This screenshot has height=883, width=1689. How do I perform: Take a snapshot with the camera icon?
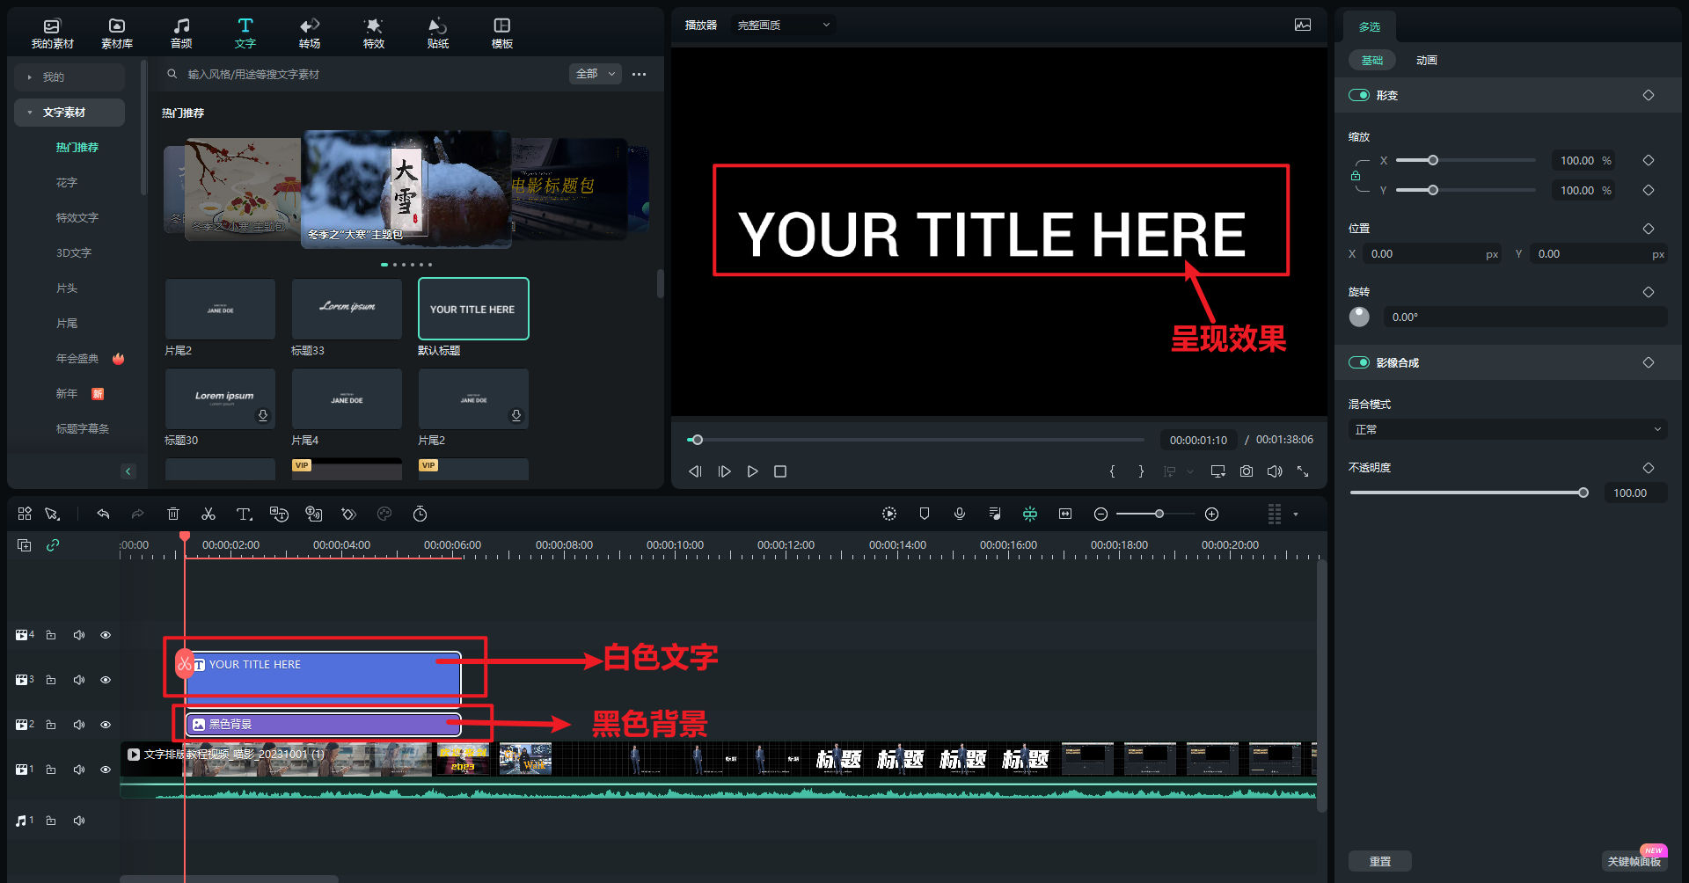click(1247, 471)
